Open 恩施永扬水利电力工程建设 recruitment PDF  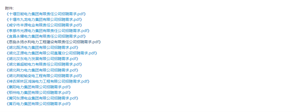coord(53,42)
